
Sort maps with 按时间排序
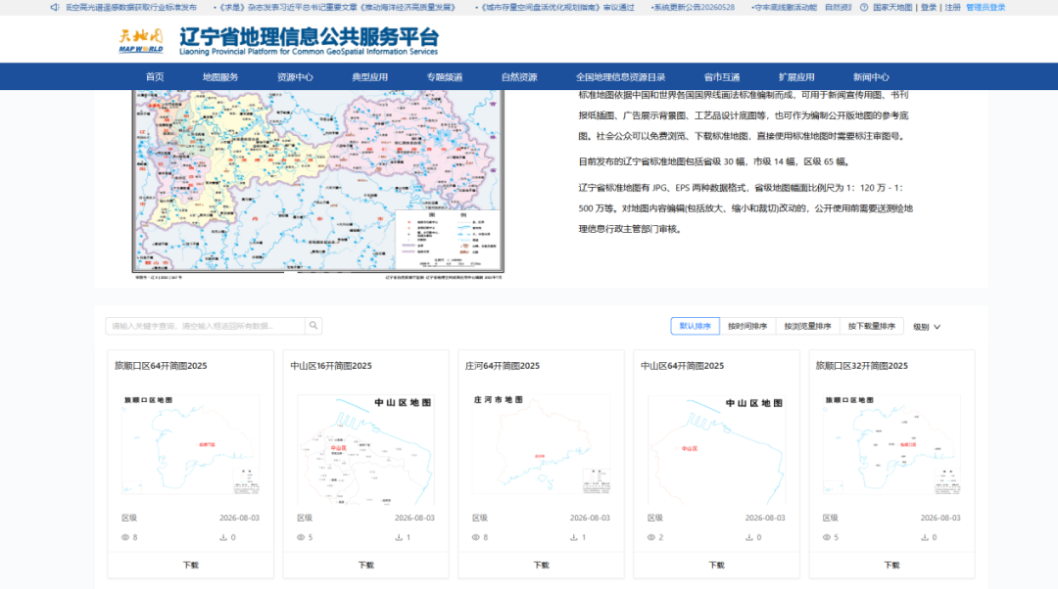pos(747,326)
